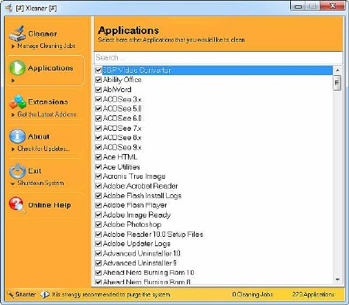Image resolution: width=349 pixels, height=305 pixels.
Task: Click the Manage Cleaning Jobs link
Action: pos(47,46)
